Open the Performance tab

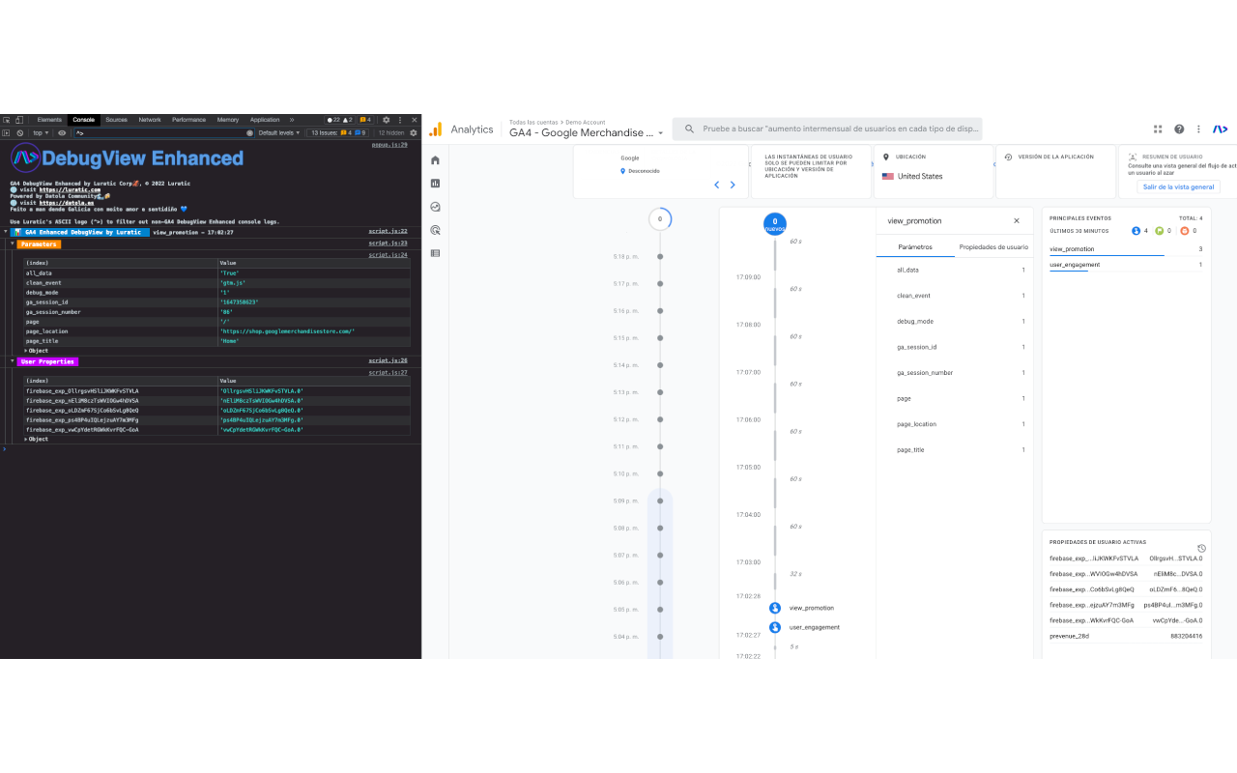189,120
